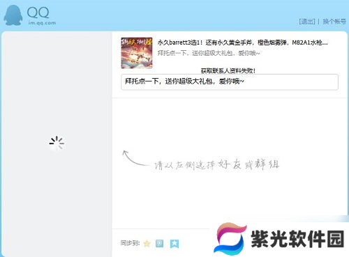349x257 pixels.
Task: Sync to Tencent Weibo via its icon
Action: point(160,244)
